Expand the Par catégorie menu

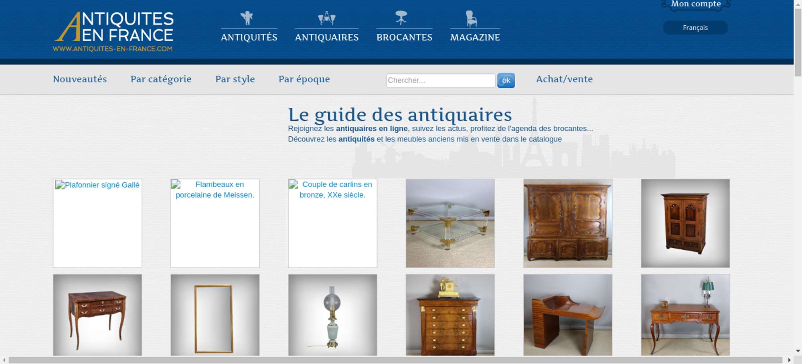tap(161, 79)
